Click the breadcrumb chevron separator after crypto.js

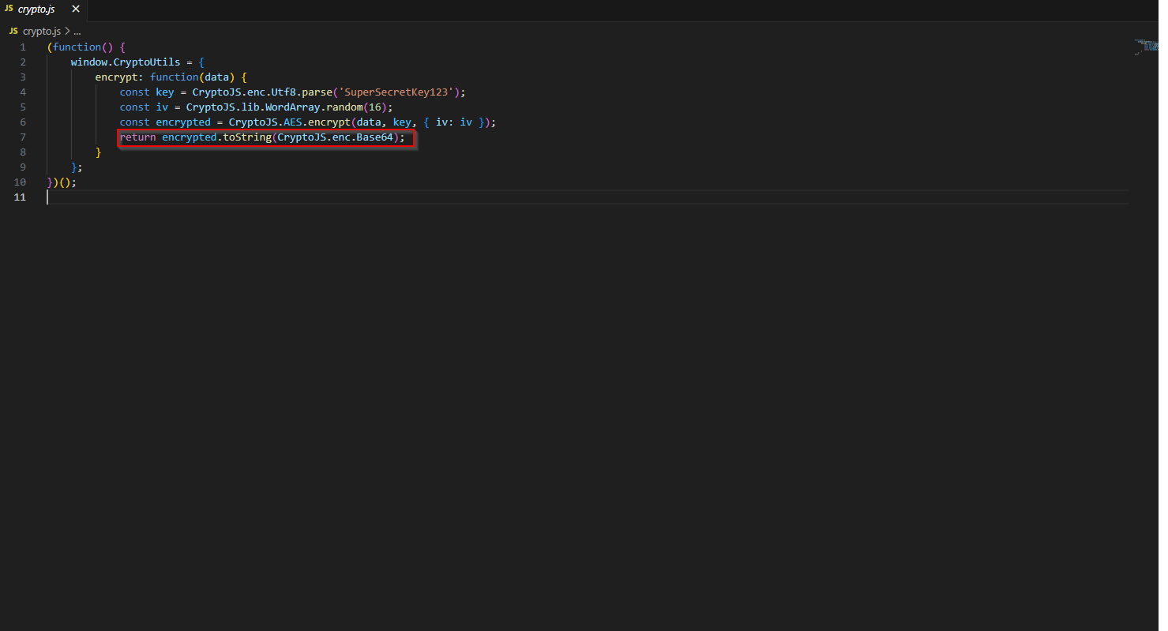(x=67, y=32)
